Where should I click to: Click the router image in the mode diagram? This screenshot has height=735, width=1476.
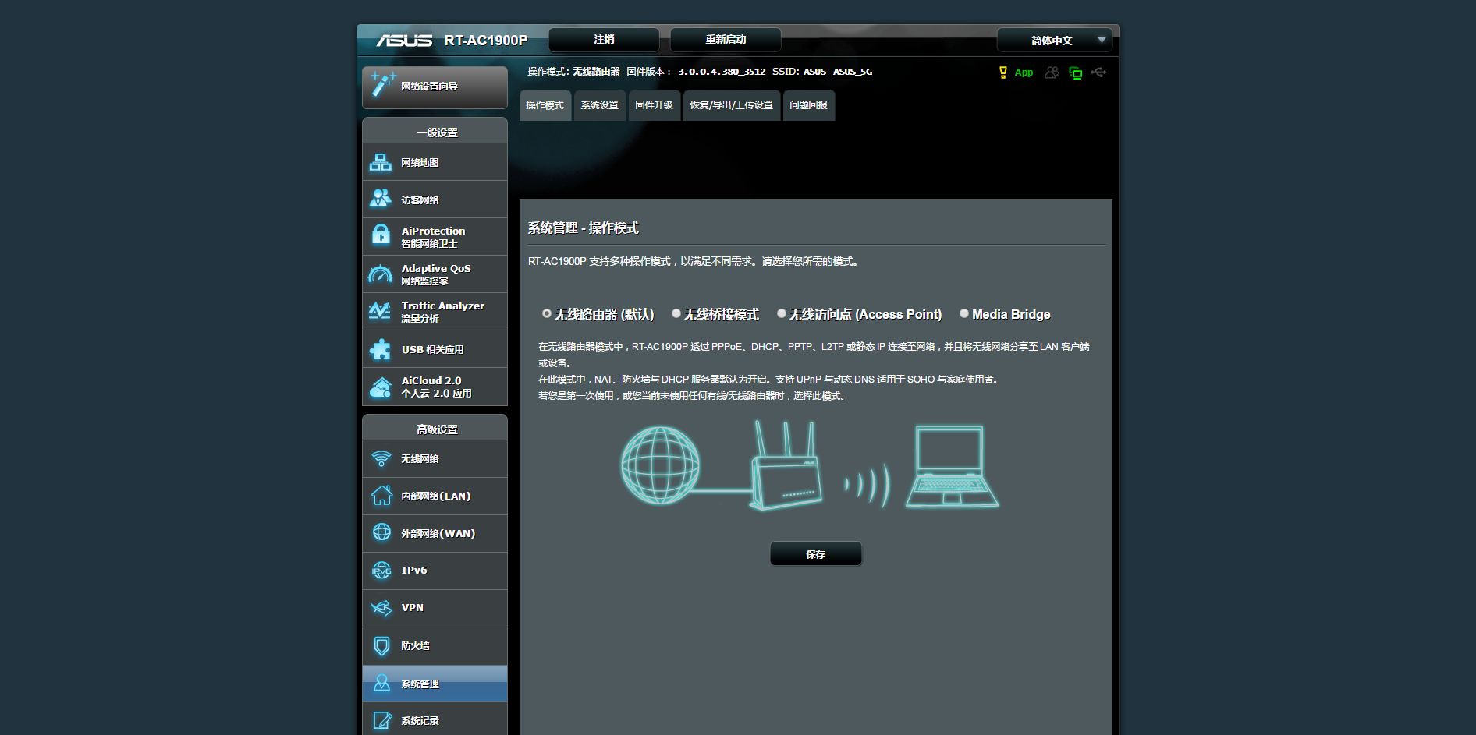tap(786, 465)
